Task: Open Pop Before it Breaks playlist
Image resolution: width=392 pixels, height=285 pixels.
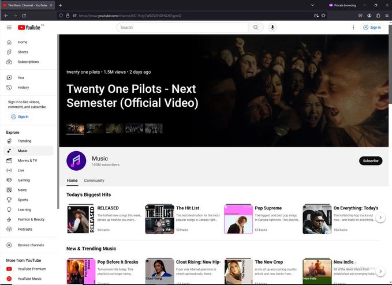Action: point(118,262)
